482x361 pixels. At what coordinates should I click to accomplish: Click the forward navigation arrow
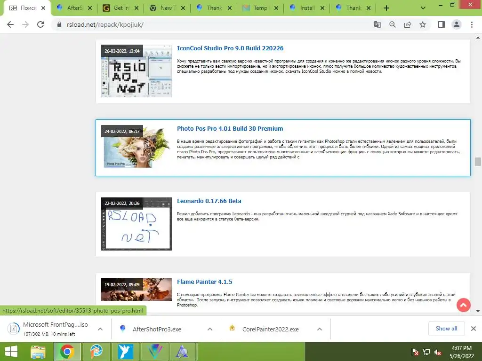[25, 24]
